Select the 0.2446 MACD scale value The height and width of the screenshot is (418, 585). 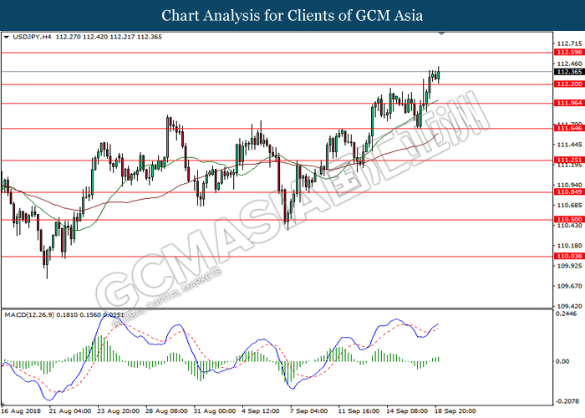click(x=566, y=313)
